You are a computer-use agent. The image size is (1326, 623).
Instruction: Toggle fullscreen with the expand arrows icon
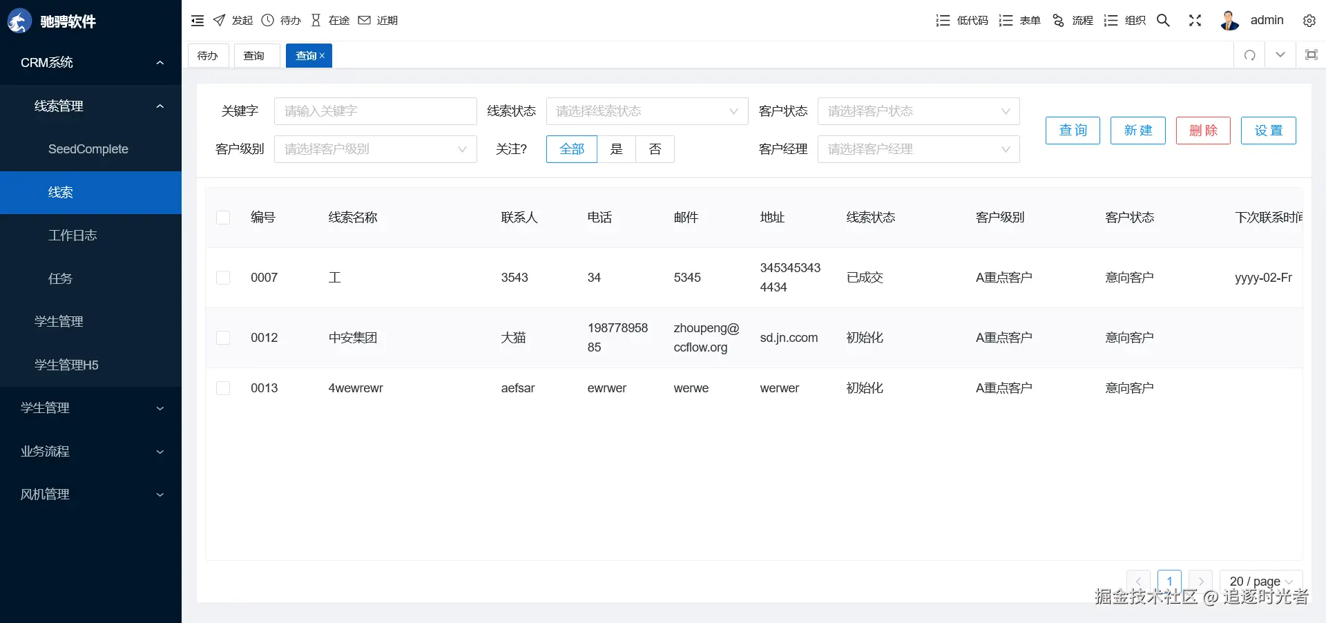coord(1195,21)
